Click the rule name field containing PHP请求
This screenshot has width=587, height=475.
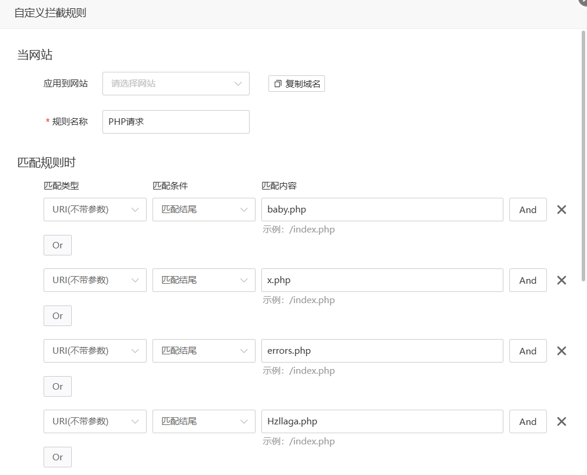tap(176, 122)
